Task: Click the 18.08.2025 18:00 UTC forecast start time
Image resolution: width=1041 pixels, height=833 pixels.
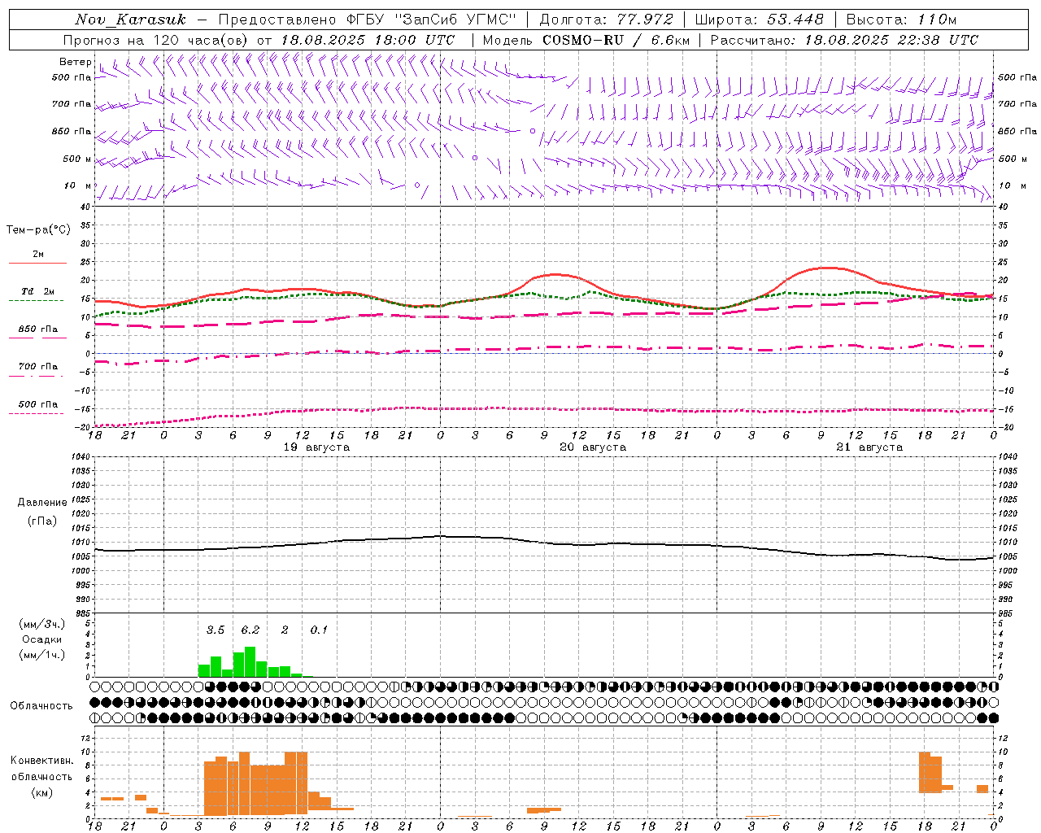Action: pyautogui.click(x=368, y=40)
